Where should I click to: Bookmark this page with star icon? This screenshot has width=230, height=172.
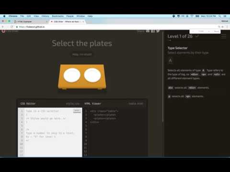click(x=222, y=27)
